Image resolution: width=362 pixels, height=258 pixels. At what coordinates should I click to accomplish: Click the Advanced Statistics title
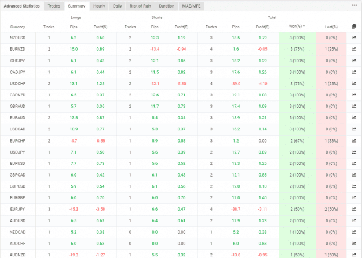point(21,6)
